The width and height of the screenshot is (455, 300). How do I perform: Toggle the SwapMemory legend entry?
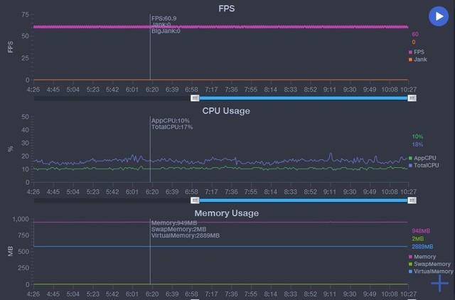coord(429,264)
